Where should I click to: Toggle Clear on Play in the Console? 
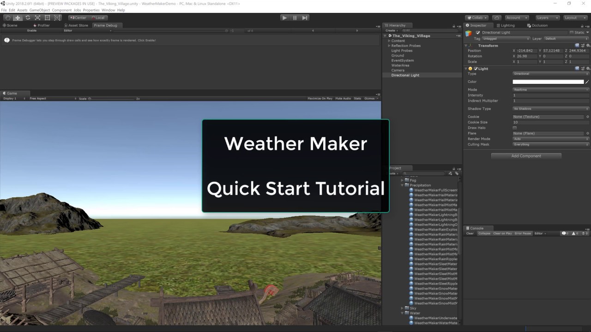pos(502,233)
